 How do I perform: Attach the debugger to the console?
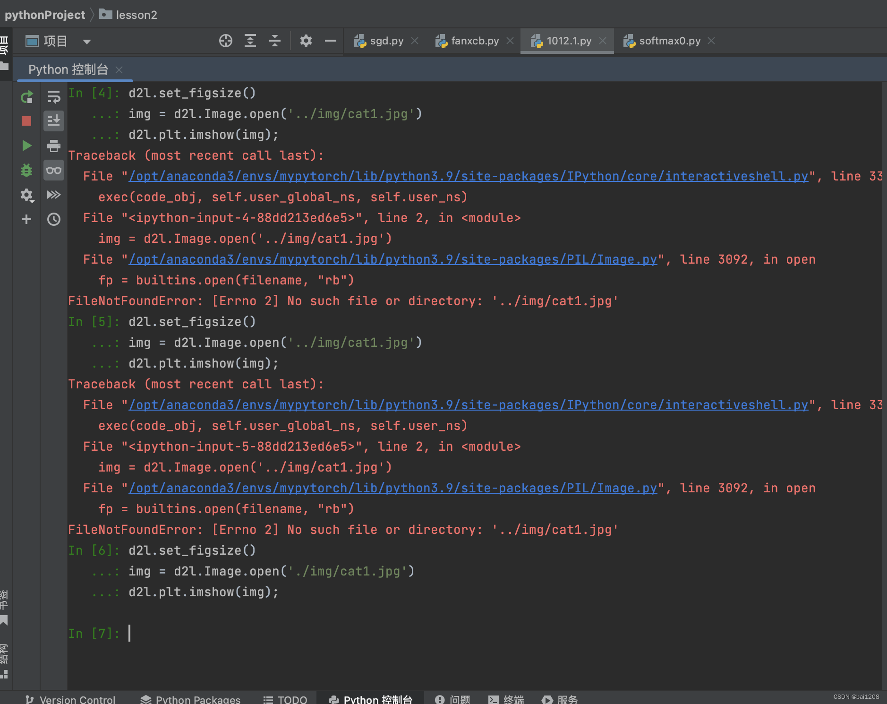[26, 170]
